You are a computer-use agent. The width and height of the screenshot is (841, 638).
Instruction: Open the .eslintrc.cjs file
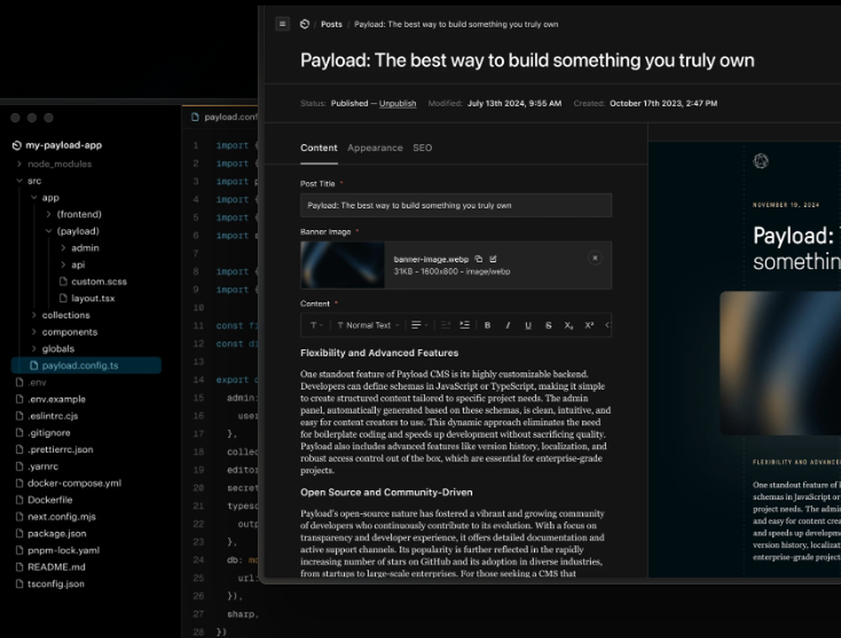click(46, 416)
